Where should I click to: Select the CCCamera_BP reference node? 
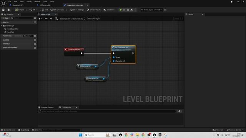point(87,67)
